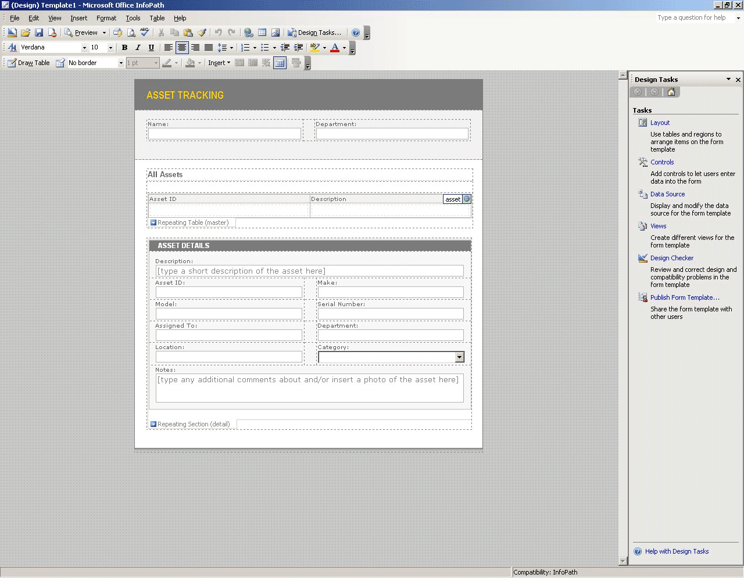This screenshot has width=744, height=578.
Task: Open a file with the Open folder icon
Action: click(x=26, y=33)
